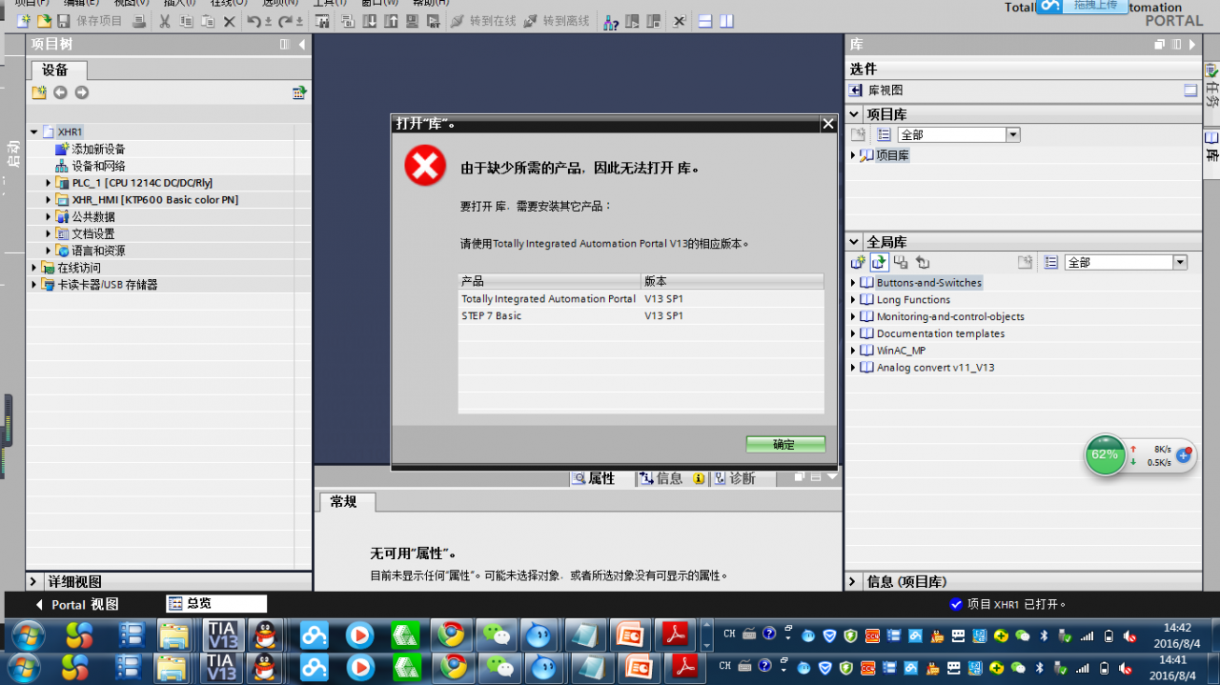Viewport: 1220px width, 685px height.
Task: Click 转到在线 to go online
Action: coord(483,21)
